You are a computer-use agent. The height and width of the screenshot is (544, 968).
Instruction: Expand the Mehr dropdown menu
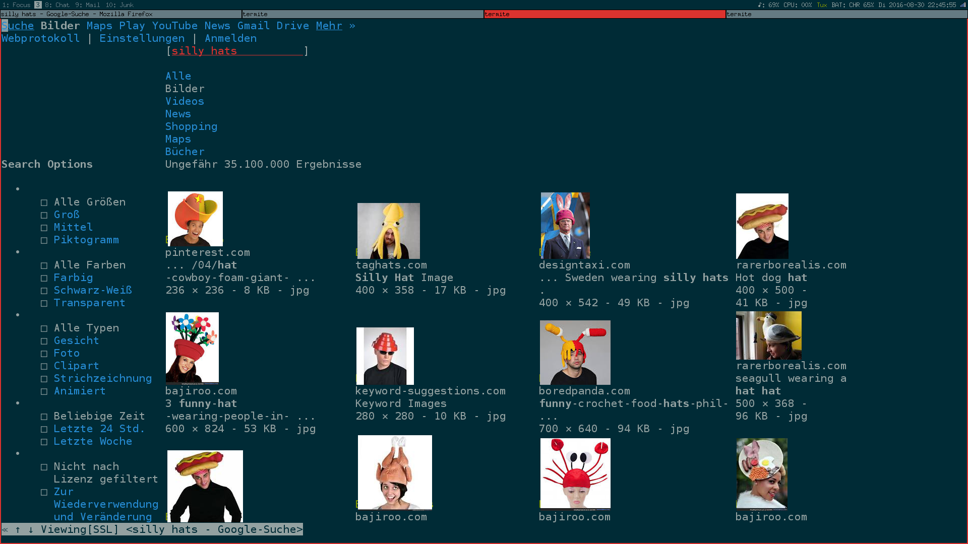tap(327, 26)
